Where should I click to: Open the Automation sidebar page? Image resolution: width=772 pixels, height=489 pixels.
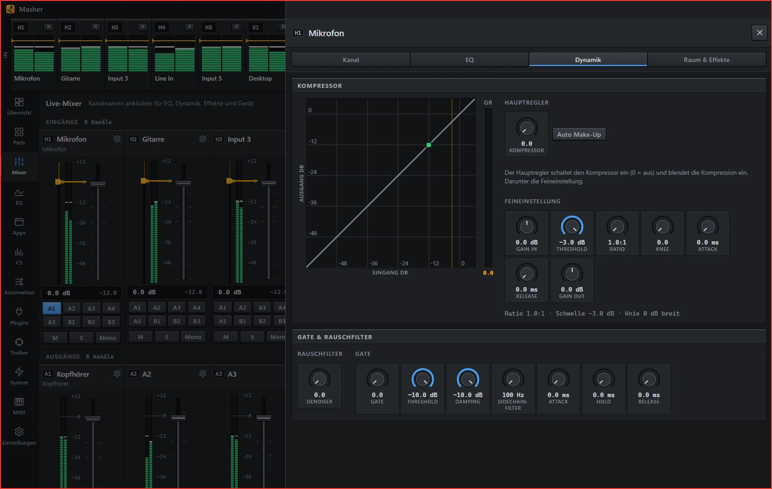point(19,286)
